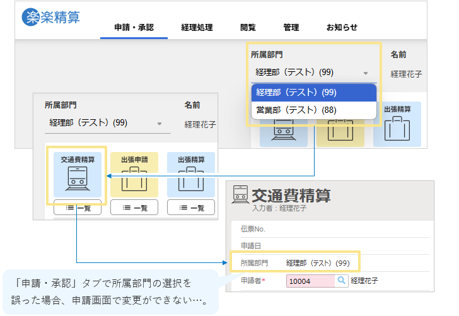The width and height of the screenshot is (459, 316).
Task: Click the 申請者 input field showing 10004
Action: coord(310,281)
